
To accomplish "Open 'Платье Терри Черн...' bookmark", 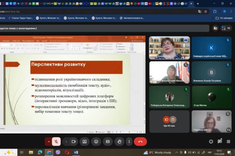I will 20,18.
